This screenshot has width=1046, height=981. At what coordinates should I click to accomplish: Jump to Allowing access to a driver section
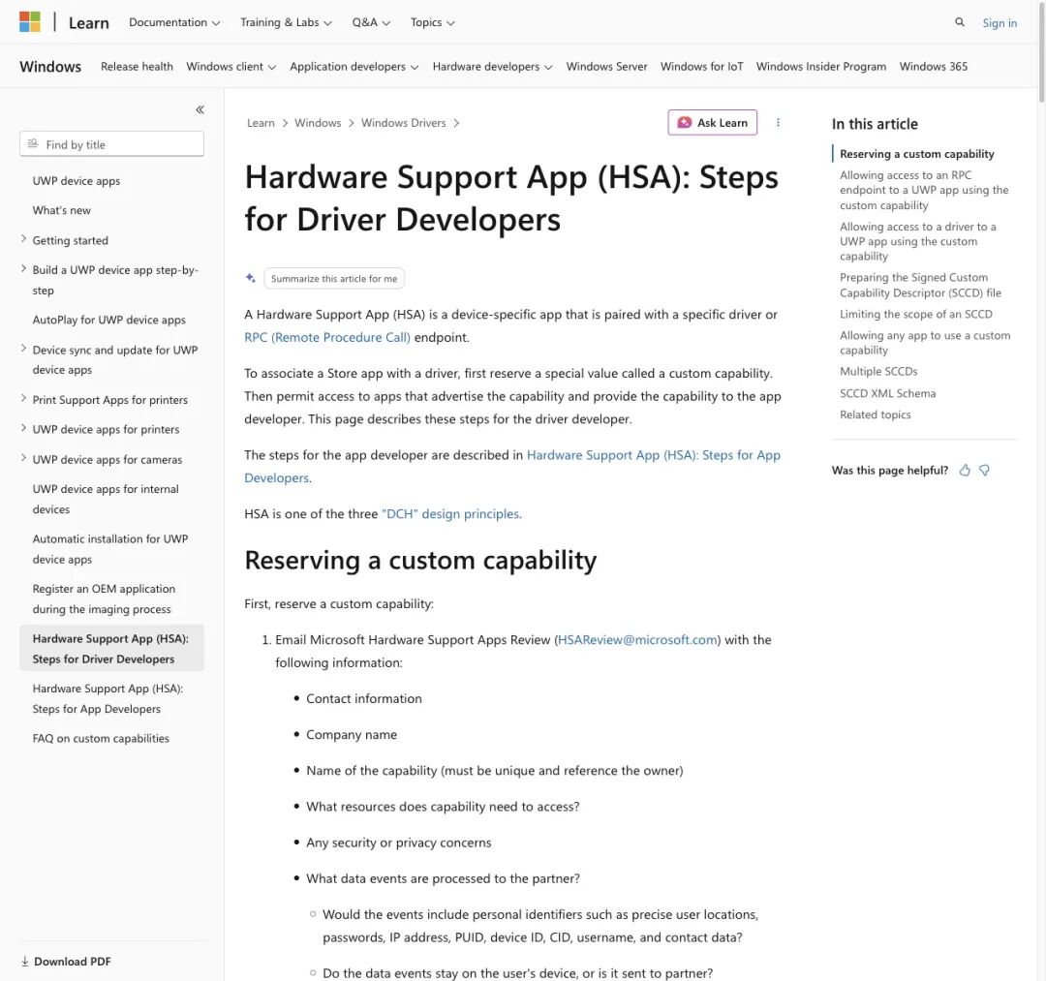click(917, 241)
